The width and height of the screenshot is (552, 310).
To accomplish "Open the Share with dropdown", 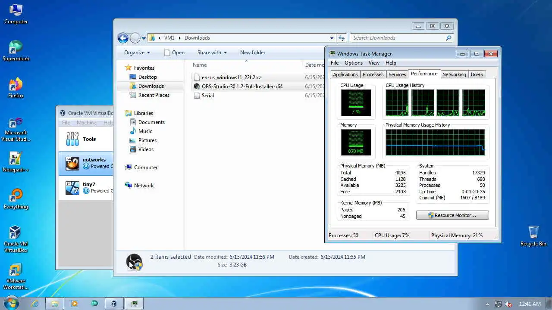I will tap(212, 53).
